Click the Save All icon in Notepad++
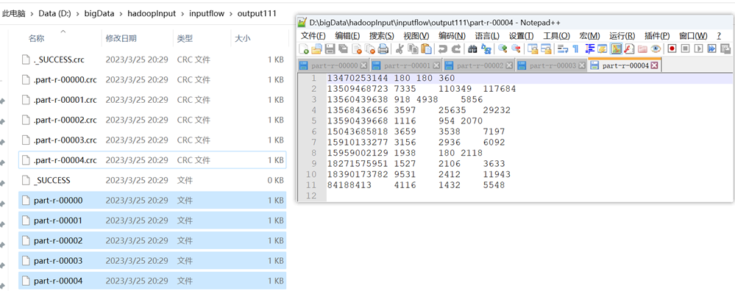This screenshot has width=735, height=291. tap(343, 48)
